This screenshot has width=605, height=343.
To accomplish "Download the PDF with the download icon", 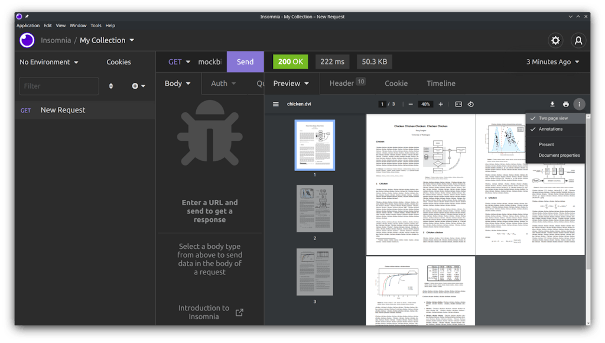I will (x=552, y=104).
